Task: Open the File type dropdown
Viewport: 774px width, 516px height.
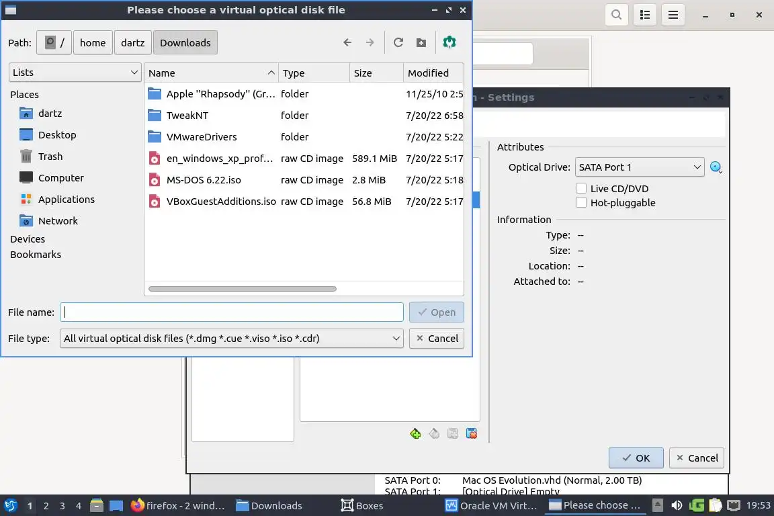Action: 232,339
